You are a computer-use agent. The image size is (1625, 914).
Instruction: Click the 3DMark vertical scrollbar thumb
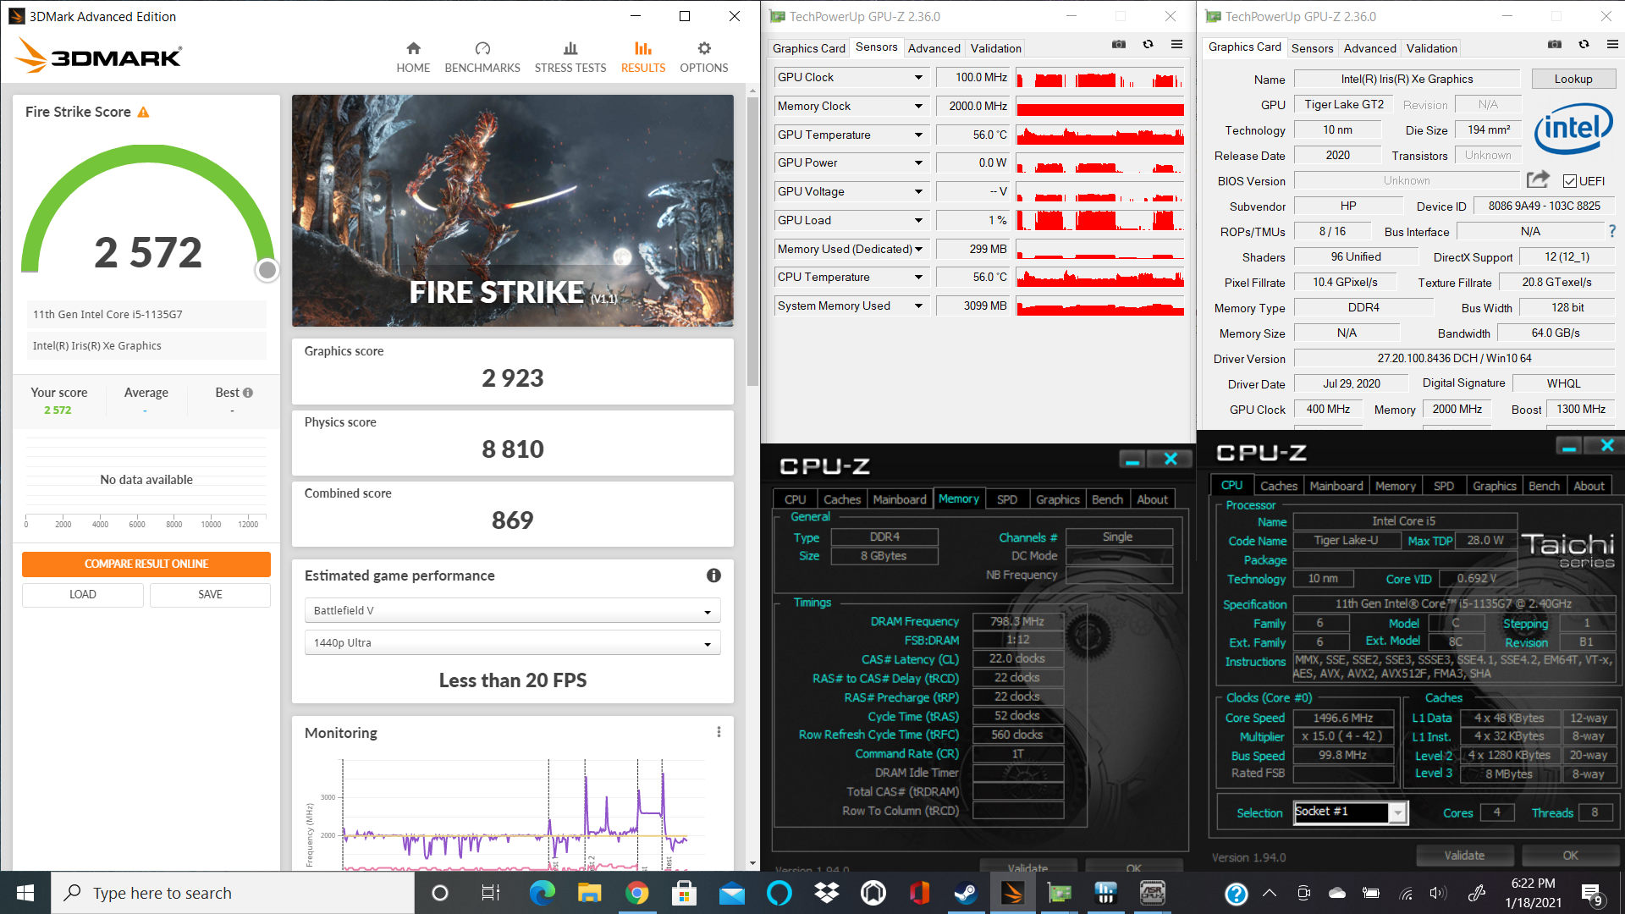[x=752, y=241]
